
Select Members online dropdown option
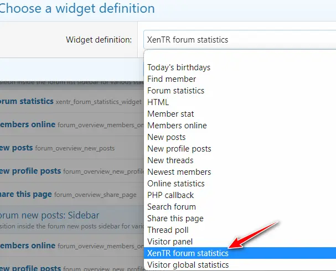(177, 126)
